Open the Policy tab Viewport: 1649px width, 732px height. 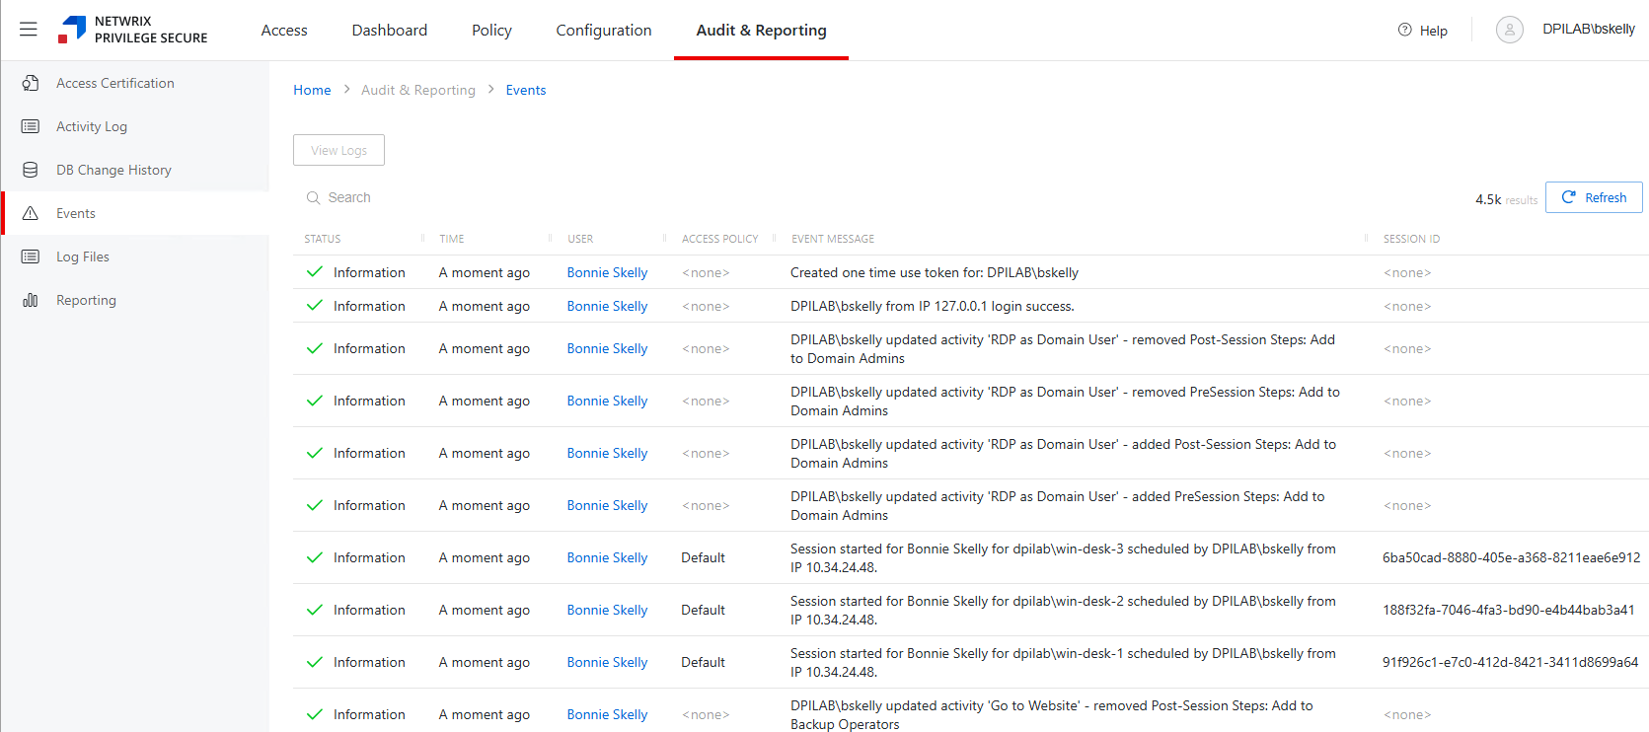tap(491, 31)
